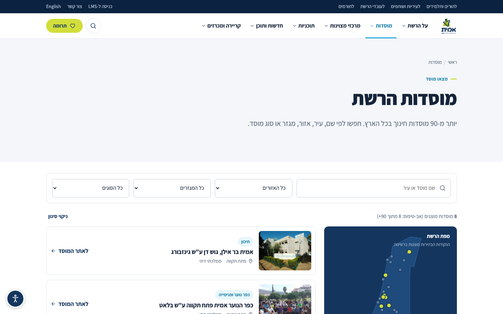
Task: Go to לעובדי הרשת in the top bar
Action: (372, 6)
